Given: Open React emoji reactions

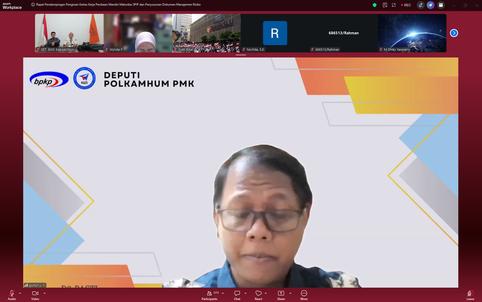Looking at the screenshot, I should (258, 295).
